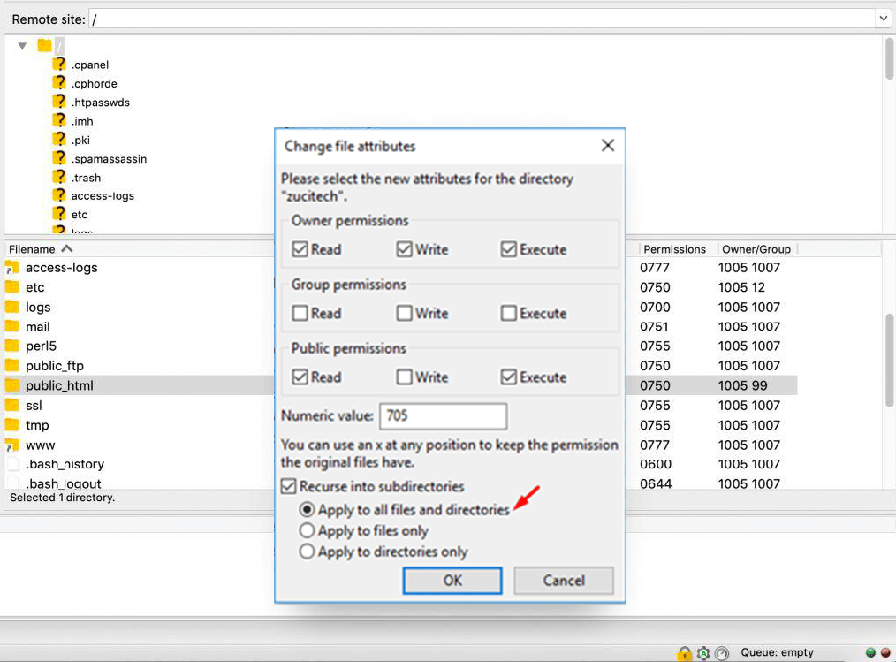
Task: Select access-logs in the remote tree
Action: point(103,195)
